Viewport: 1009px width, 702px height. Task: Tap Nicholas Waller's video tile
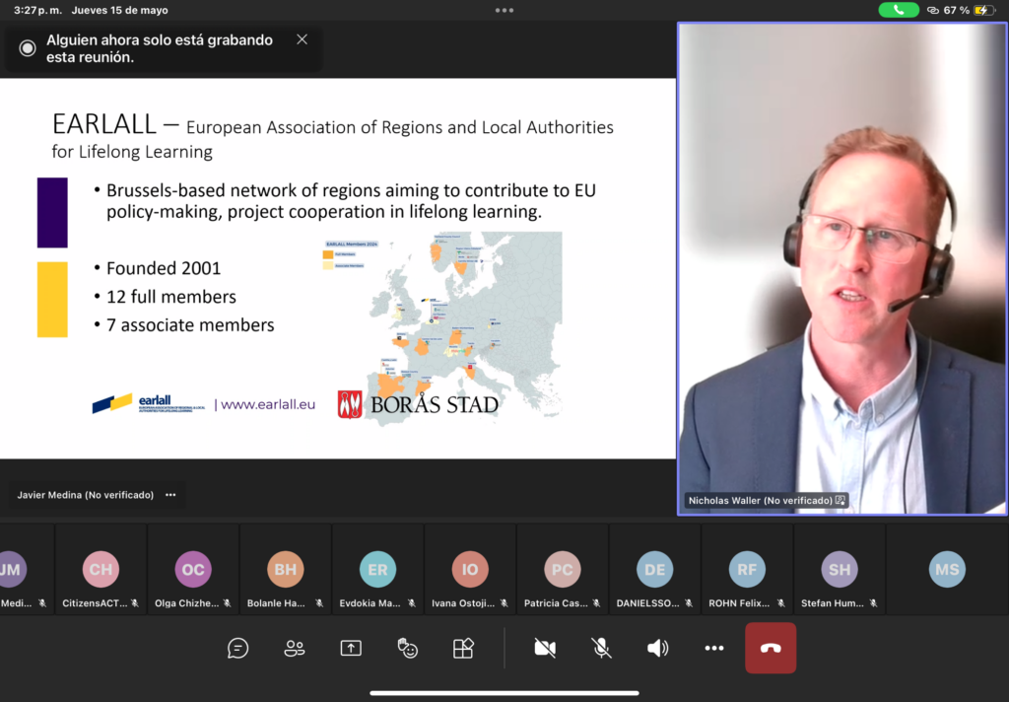(x=842, y=266)
